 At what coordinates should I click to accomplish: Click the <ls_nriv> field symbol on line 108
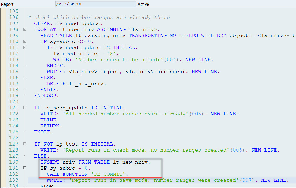(143, 29)
